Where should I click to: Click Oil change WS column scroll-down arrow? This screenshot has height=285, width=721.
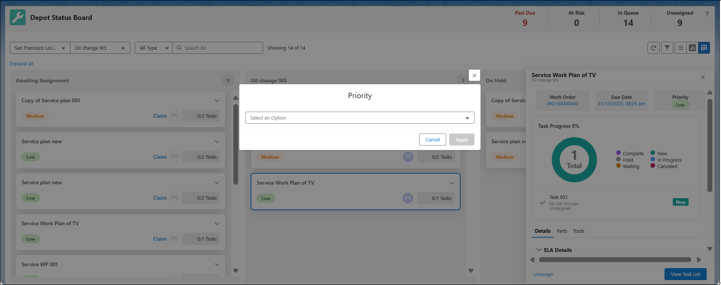(471, 270)
